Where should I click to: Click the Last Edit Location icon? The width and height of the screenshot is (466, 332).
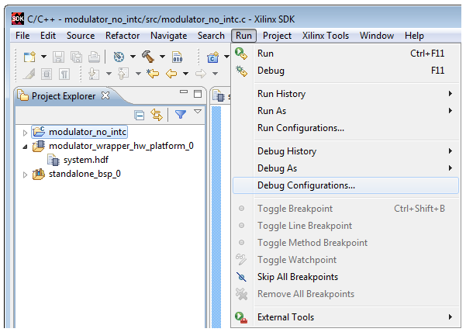(153, 73)
